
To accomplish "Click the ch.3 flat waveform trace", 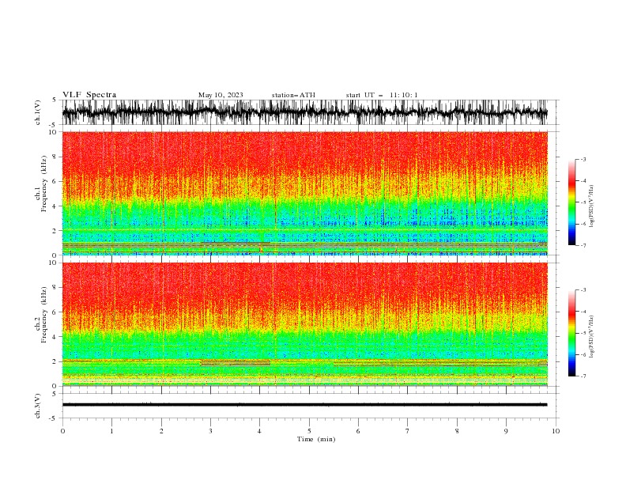I will [305, 405].
